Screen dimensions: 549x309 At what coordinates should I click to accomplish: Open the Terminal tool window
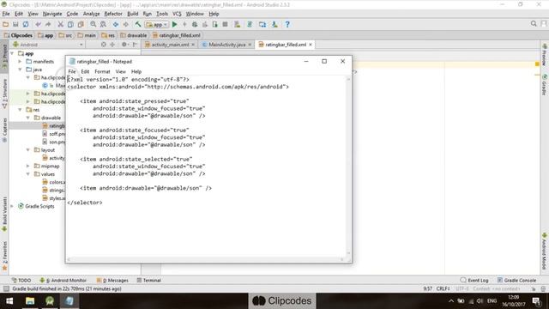148,281
